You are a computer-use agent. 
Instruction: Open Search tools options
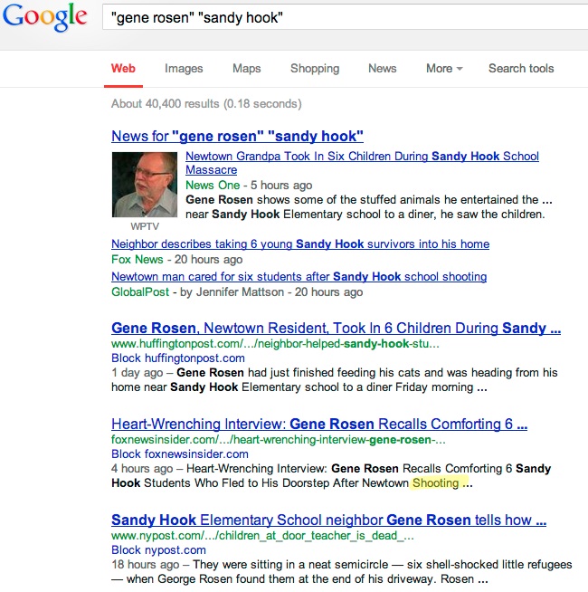521,68
